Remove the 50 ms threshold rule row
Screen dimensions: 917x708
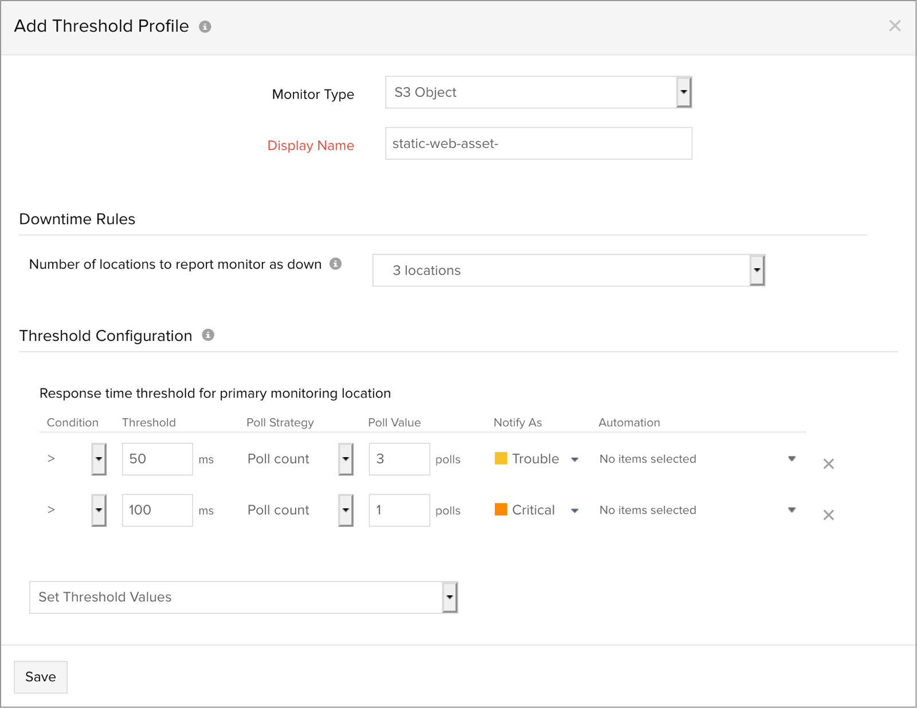pos(828,464)
